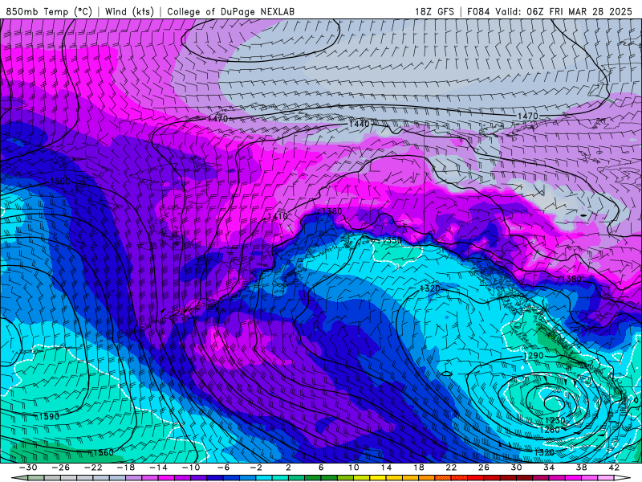Screen dimensions: 642x482
Task: Click the 1350 height contour label
Action: pyautogui.click(x=392, y=240)
